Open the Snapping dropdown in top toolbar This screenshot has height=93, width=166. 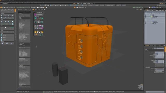pyautogui.click(x=96, y=5)
